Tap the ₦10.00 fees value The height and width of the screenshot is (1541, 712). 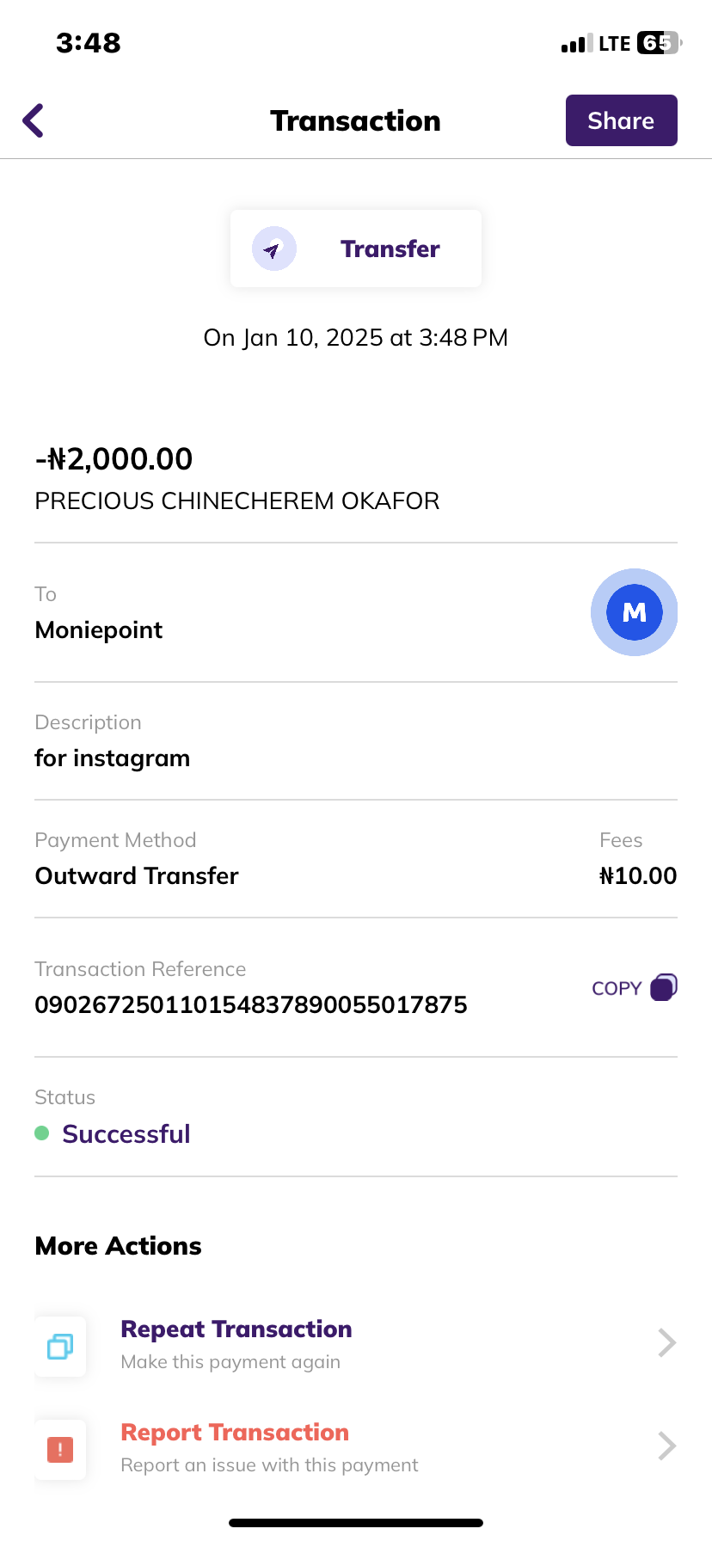[x=638, y=876]
